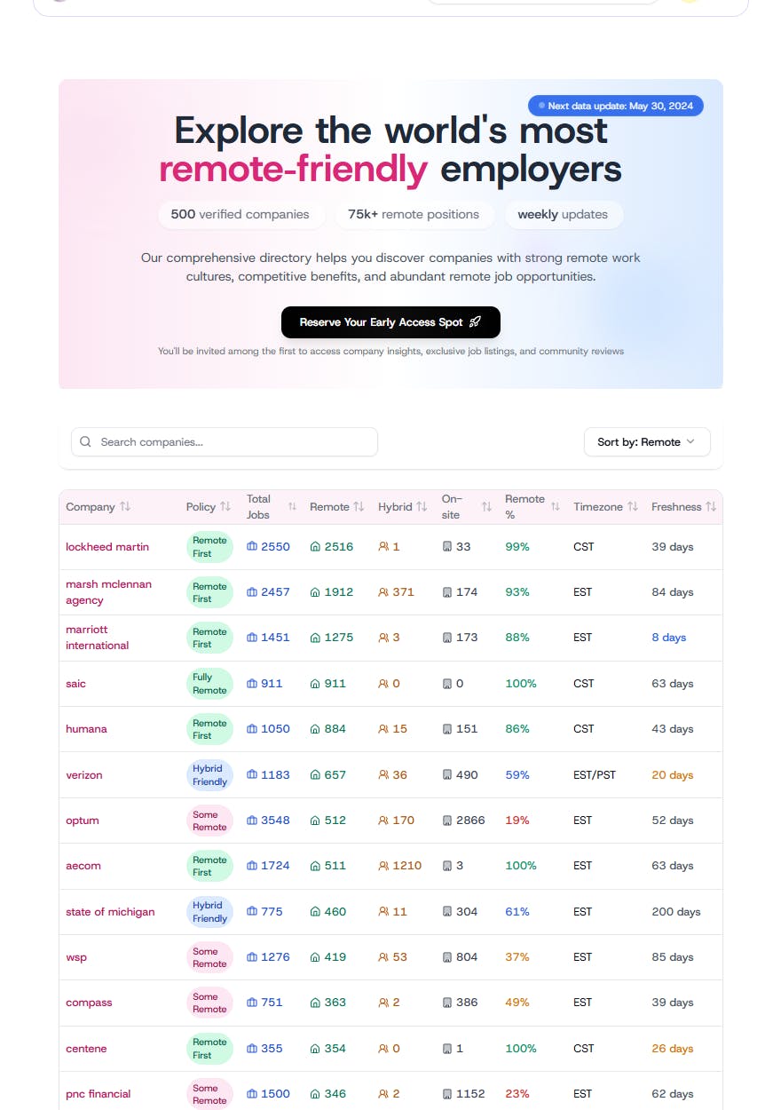Open the wsp company link
This screenshot has height=1110, width=757.
[x=76, y=957]
